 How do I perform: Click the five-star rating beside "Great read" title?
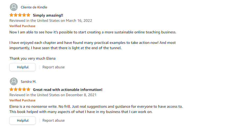pyautogui.click(x=20, y=90)
